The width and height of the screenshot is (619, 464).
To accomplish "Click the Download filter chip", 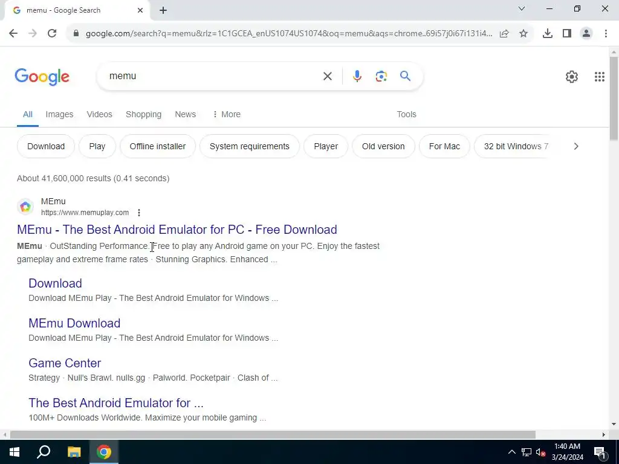I will [46, 146].
